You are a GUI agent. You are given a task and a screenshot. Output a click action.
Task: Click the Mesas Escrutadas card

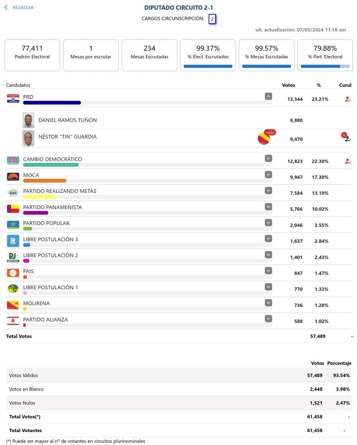[x=149, y=55]
